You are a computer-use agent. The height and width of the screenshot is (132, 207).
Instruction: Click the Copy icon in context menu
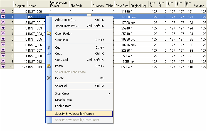pyautogui.click(x=49, y=54)
